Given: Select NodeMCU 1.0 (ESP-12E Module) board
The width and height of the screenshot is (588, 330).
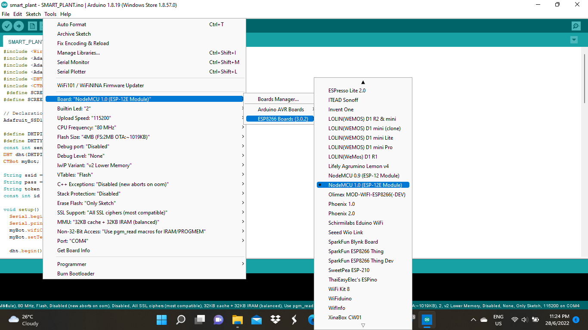Looking at the screenshot, I should (363, 185).
